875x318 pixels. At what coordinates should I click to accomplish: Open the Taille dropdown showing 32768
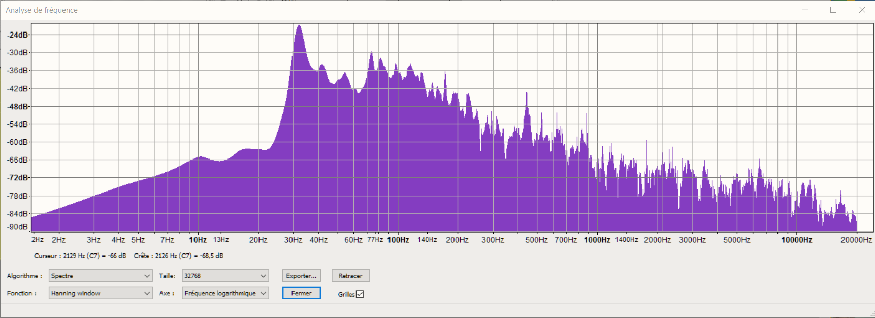(225, 276)
